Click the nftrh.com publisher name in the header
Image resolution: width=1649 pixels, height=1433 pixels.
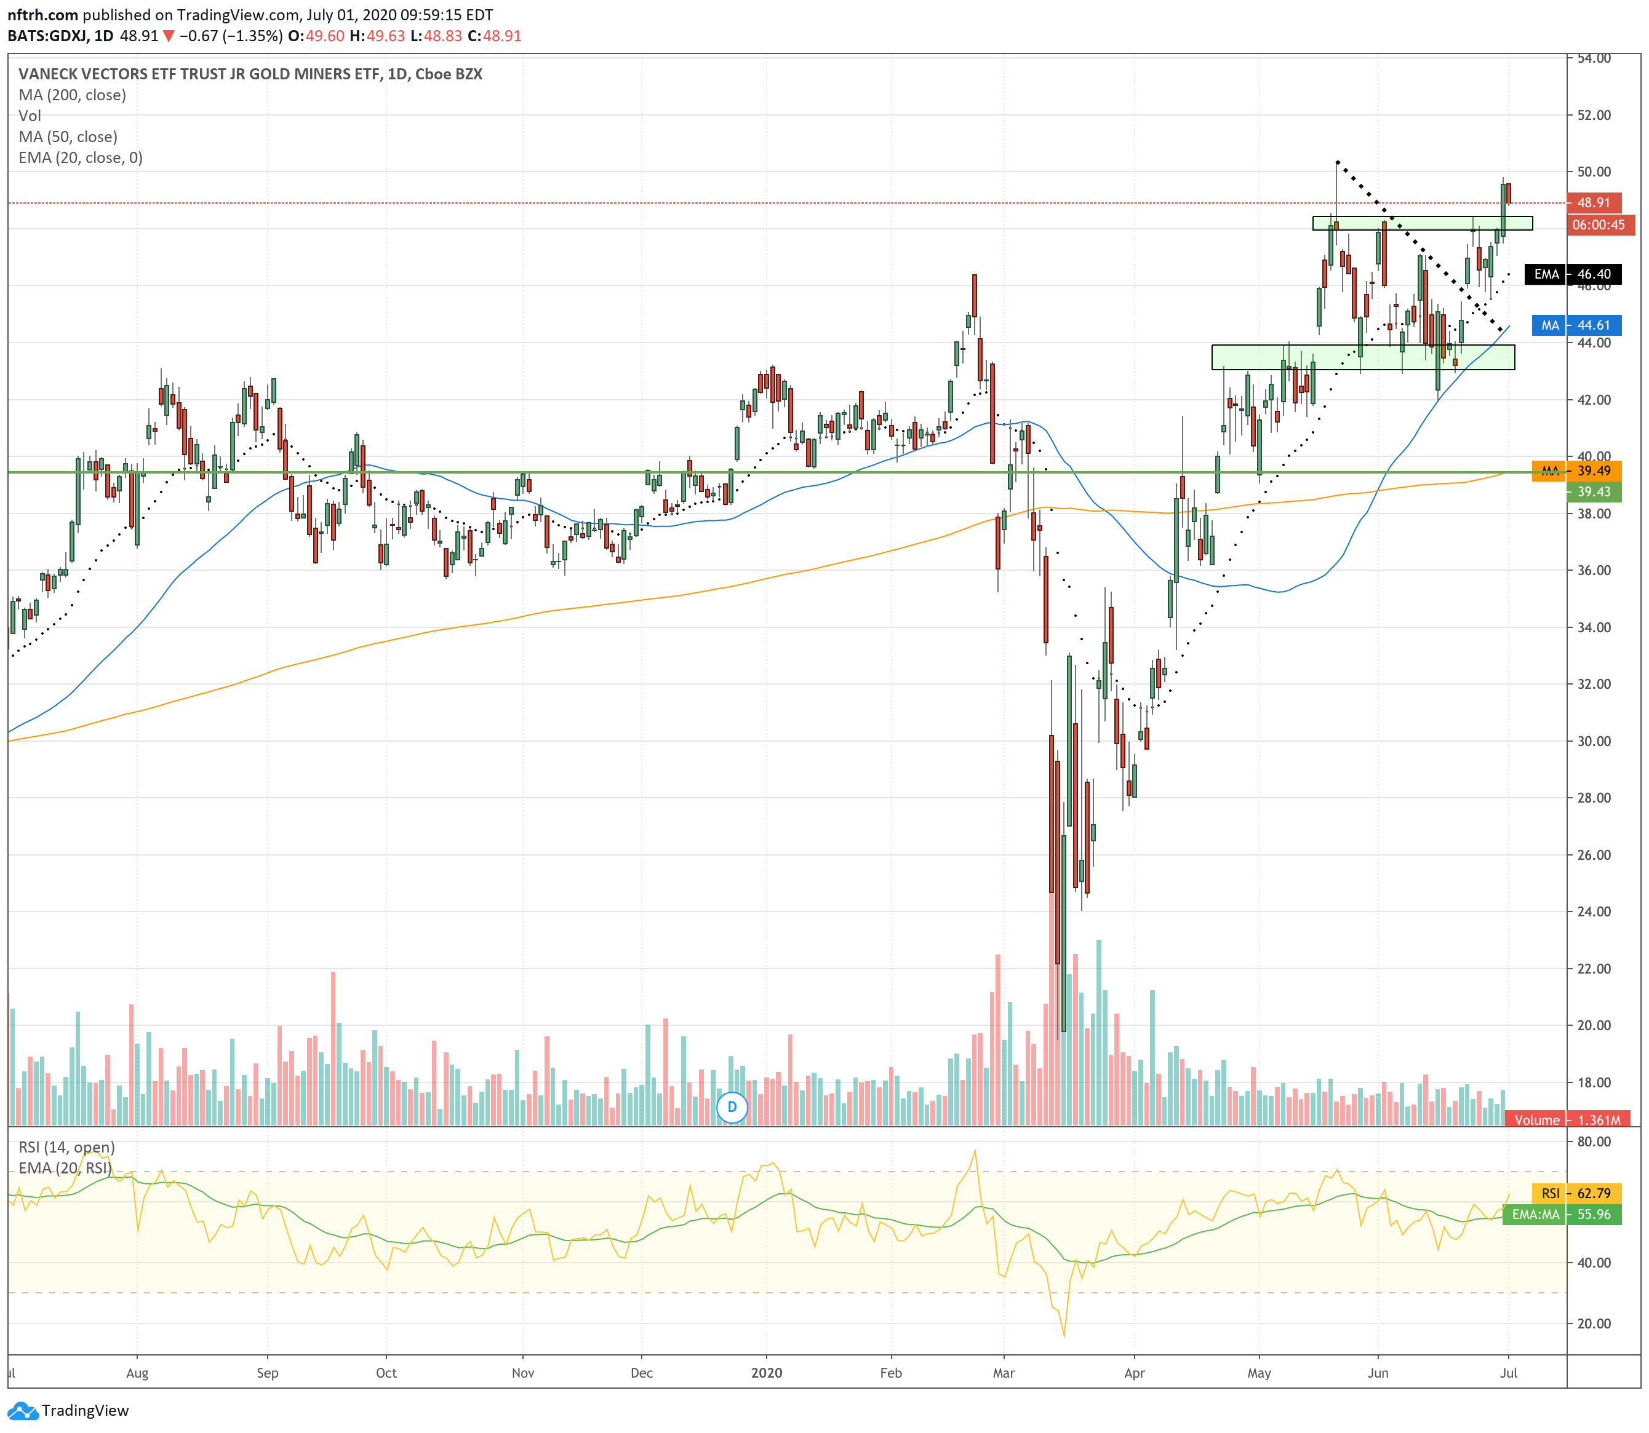43,15
